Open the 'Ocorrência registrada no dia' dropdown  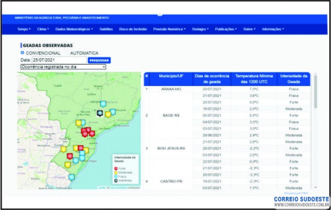(x=63, y=67)
